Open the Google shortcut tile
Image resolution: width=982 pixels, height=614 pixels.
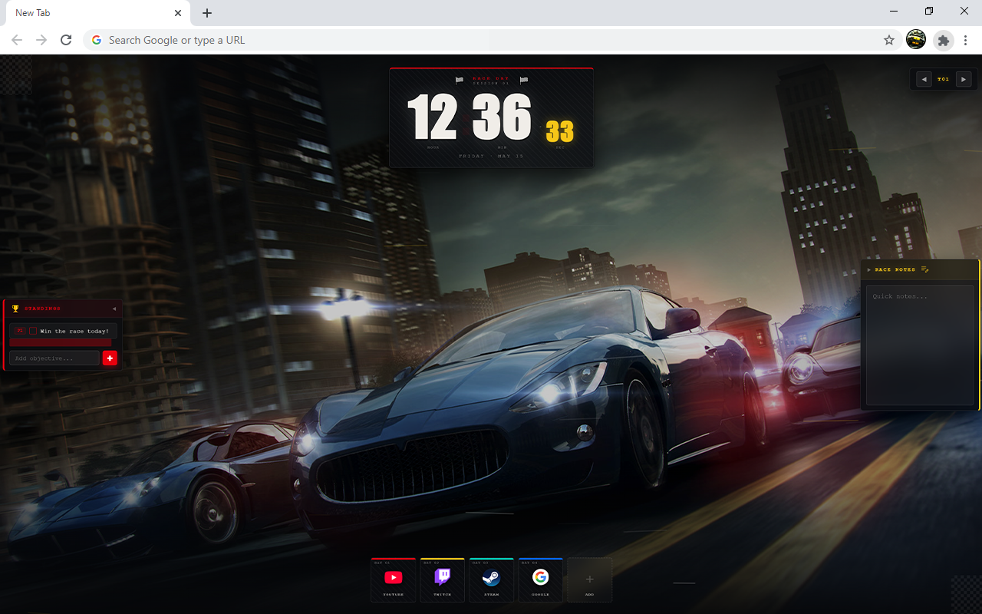pyautogui.click(x=540, y=580)
